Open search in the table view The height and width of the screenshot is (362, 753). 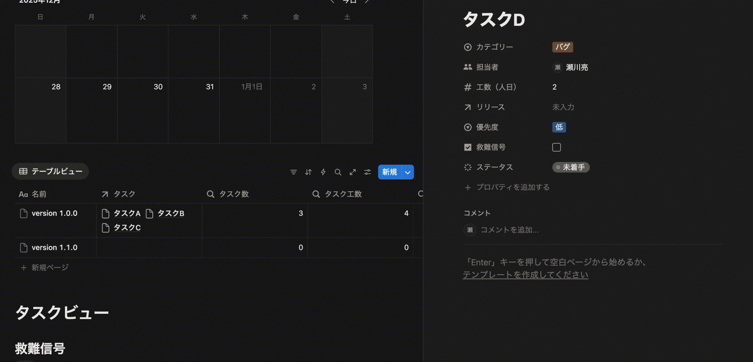(x=338, y=172)
